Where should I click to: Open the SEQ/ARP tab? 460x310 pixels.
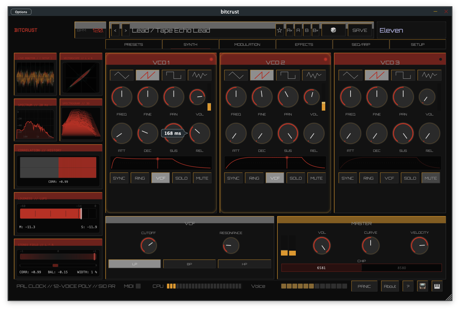[361, 44]
